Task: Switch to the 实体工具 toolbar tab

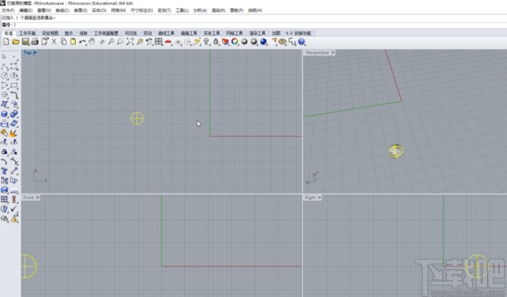Action: 211,33
